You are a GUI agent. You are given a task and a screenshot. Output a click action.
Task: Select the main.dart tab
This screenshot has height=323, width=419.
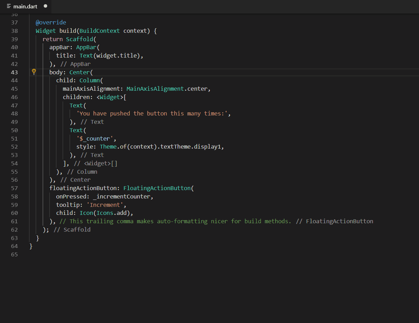pos(25,6)
